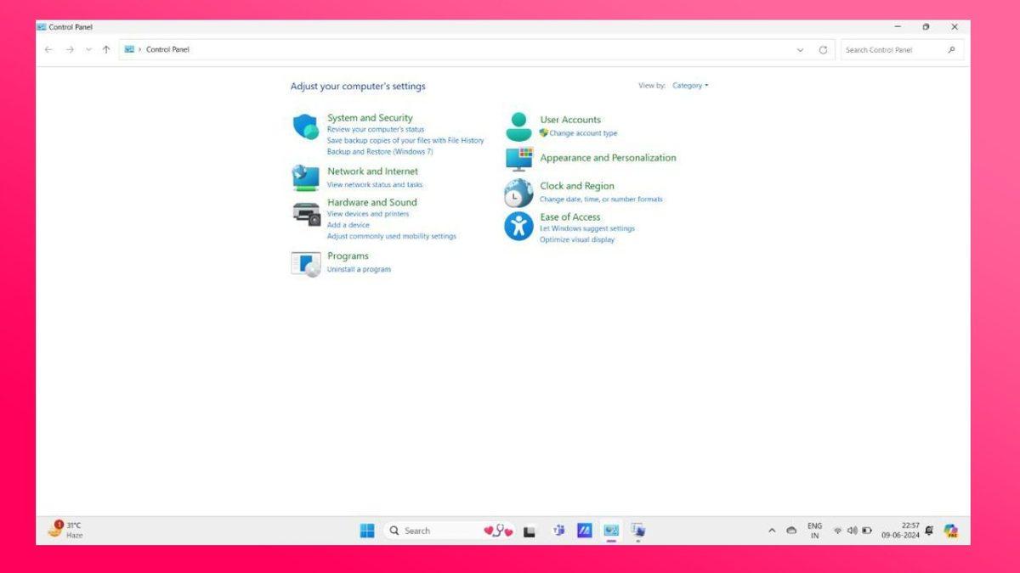Open Programs using its icon
Screen dimensions: 1020x573
click(x=306, y=261)
